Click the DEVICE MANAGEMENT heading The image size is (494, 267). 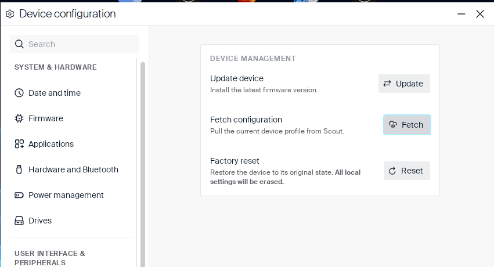(253, 59)
